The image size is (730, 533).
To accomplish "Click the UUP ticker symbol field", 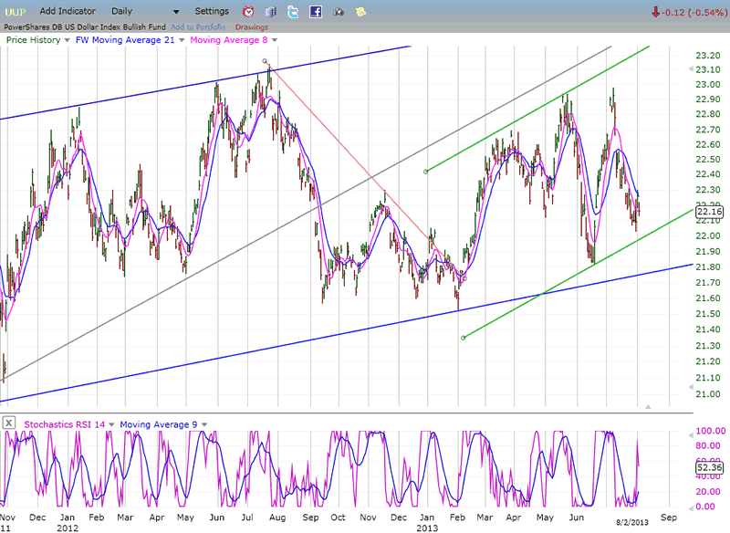I will click(x=16, y=11).
